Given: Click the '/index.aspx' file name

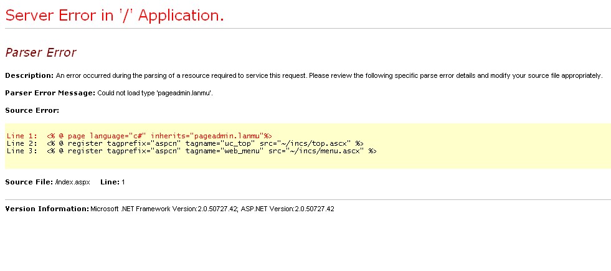Looking at the screenshot, I should 72,182.
